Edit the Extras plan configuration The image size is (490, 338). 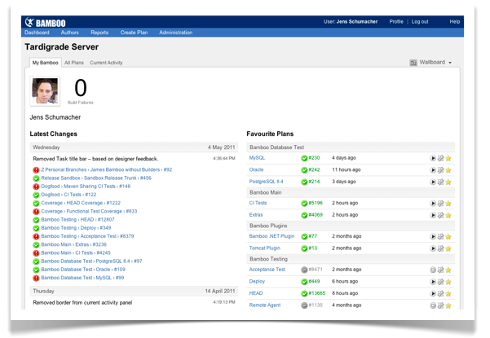point(440,215)
